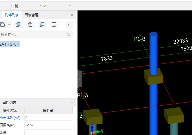Click the save component archive icon
192x135 pixels.
coord(54,25)
